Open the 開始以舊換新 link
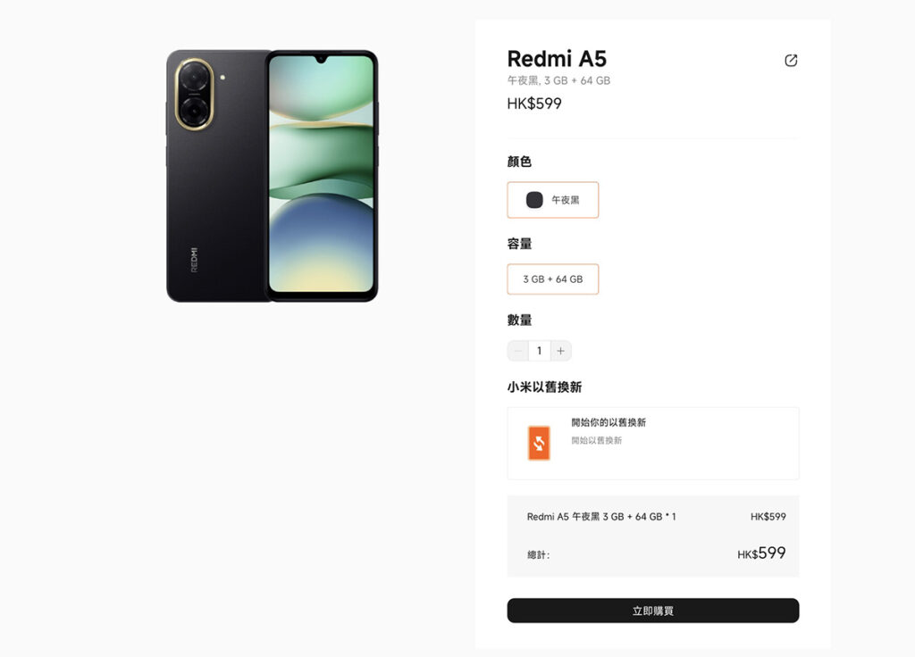 pyautogui.click(x=596, y=440)
